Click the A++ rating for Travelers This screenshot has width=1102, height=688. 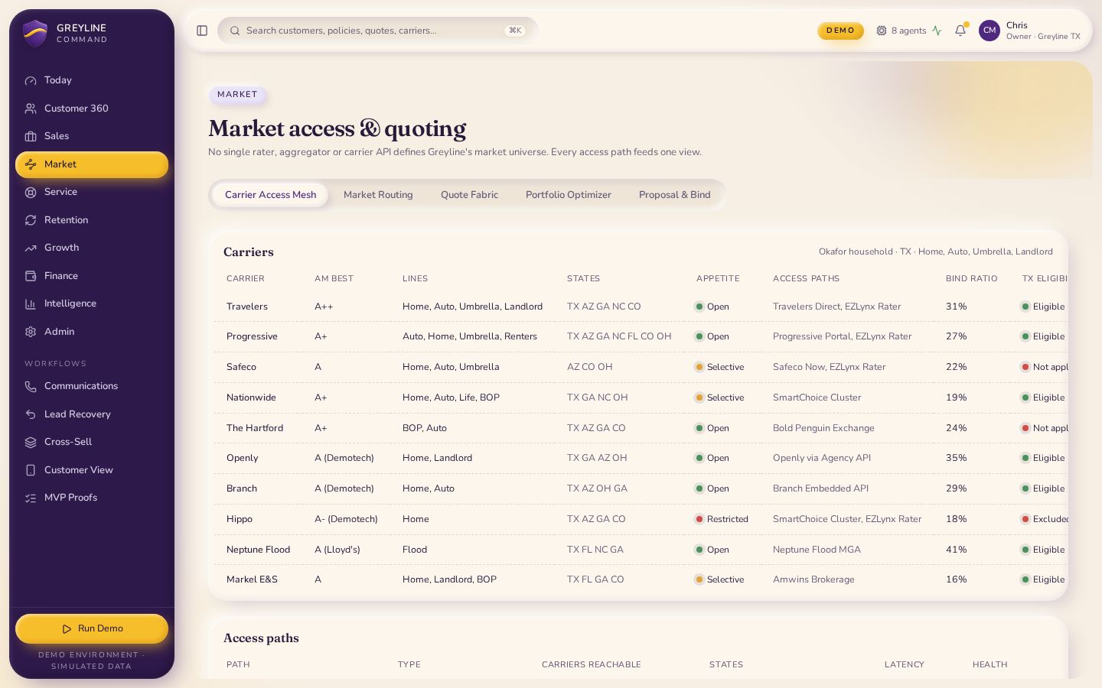324,307
